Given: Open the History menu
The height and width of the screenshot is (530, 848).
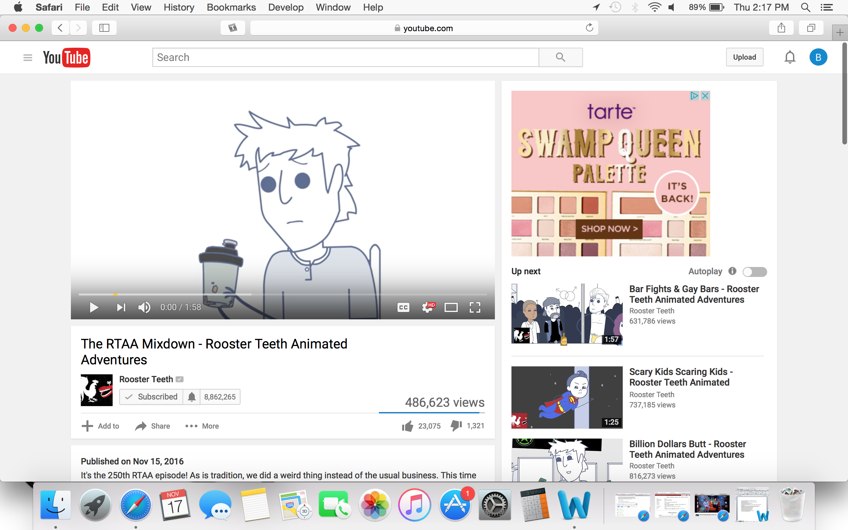Looking at the screenshot, I should click(x=179, y=7).
